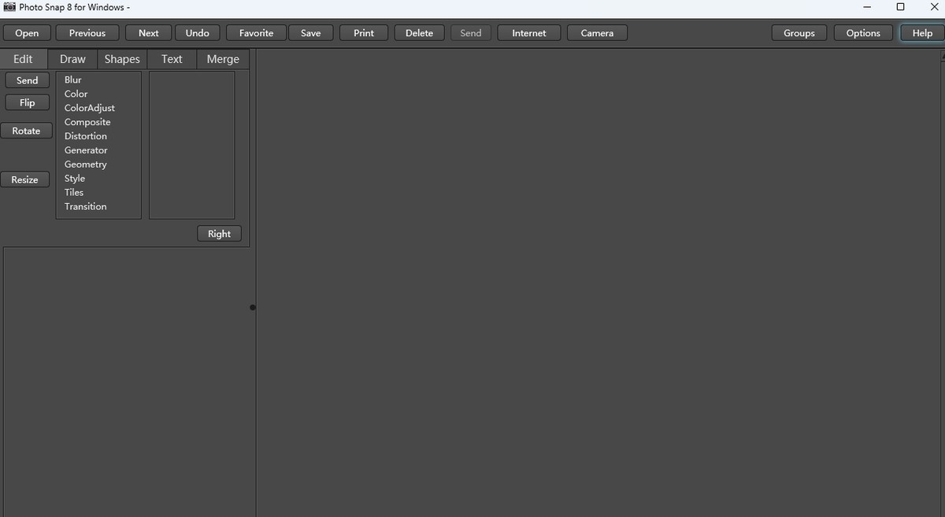Viewport: 945px width, 517px height.
Task: Click the Flip button
Action: [x=27, y=103]
